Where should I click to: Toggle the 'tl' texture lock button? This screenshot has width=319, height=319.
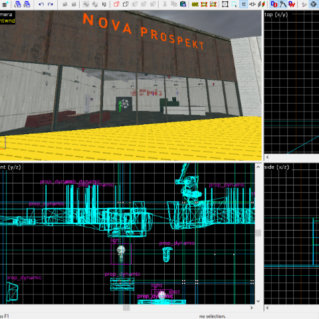coord(244,4)
